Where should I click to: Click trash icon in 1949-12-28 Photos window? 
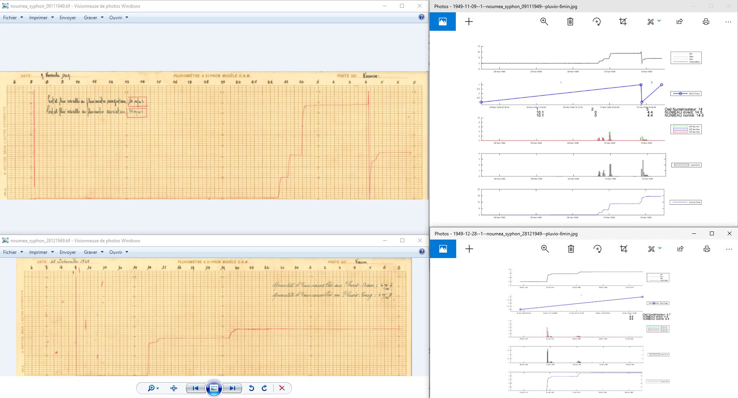[571, 249]
